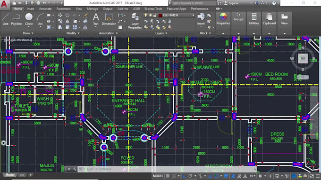Activate the Move tool in Modify

[x=60, y=16]
